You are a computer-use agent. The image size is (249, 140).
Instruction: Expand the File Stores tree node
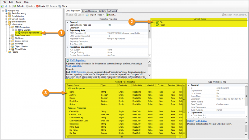(x=10, y=38)
